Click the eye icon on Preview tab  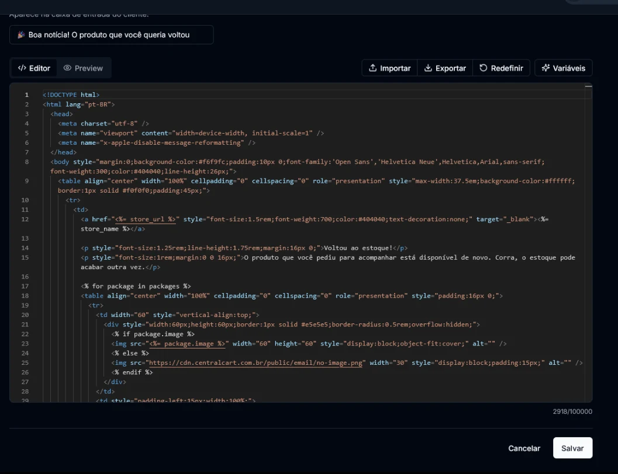click(67, 68)
